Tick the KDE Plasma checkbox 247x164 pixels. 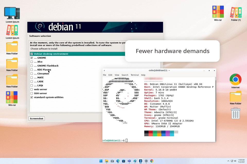pos(32,70)
